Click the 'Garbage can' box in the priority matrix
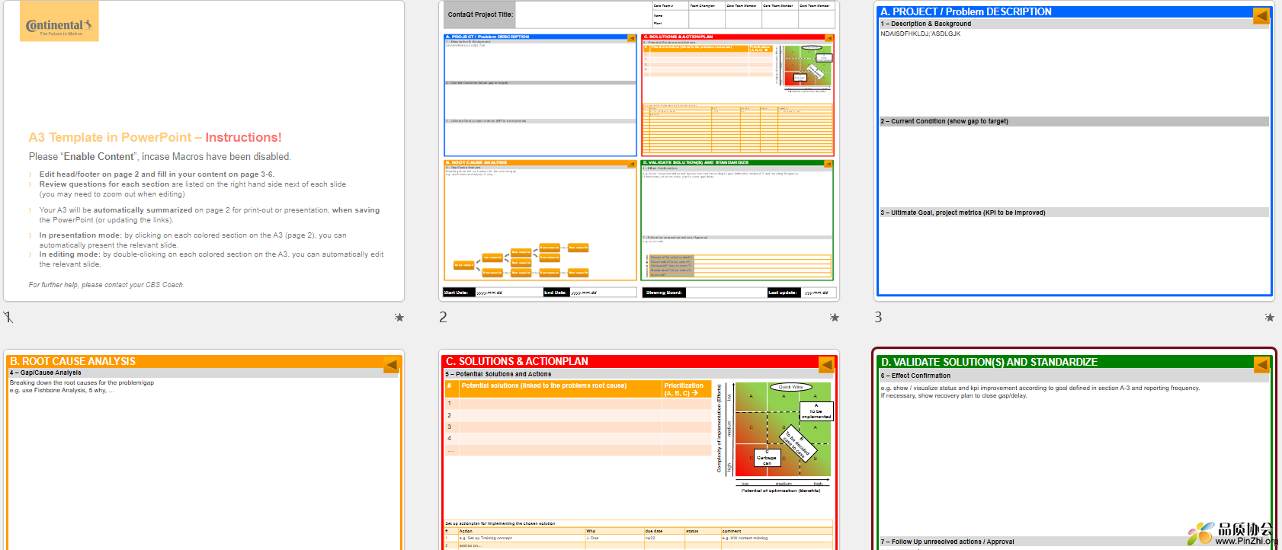1282x550 pixels. pyautogui.click(x=767, y=458)
